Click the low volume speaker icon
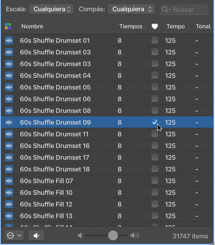 coord(80,236)
